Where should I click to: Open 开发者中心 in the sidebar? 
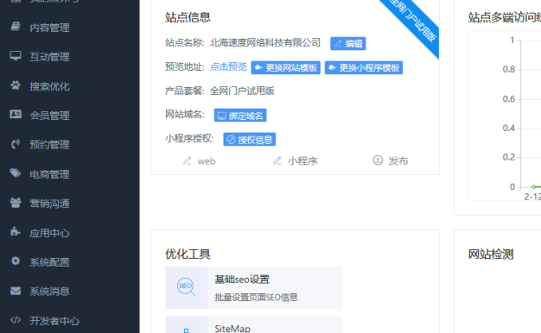click(x=54, y=321)
